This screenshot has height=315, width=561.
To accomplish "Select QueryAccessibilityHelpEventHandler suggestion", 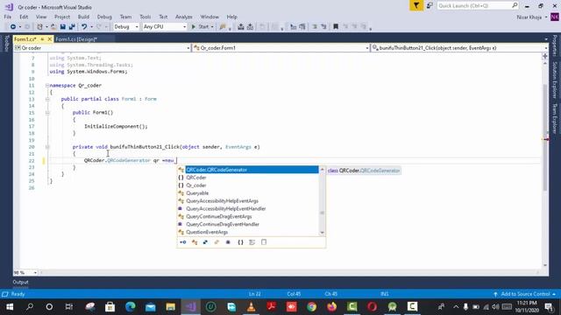I will [248, 208].
